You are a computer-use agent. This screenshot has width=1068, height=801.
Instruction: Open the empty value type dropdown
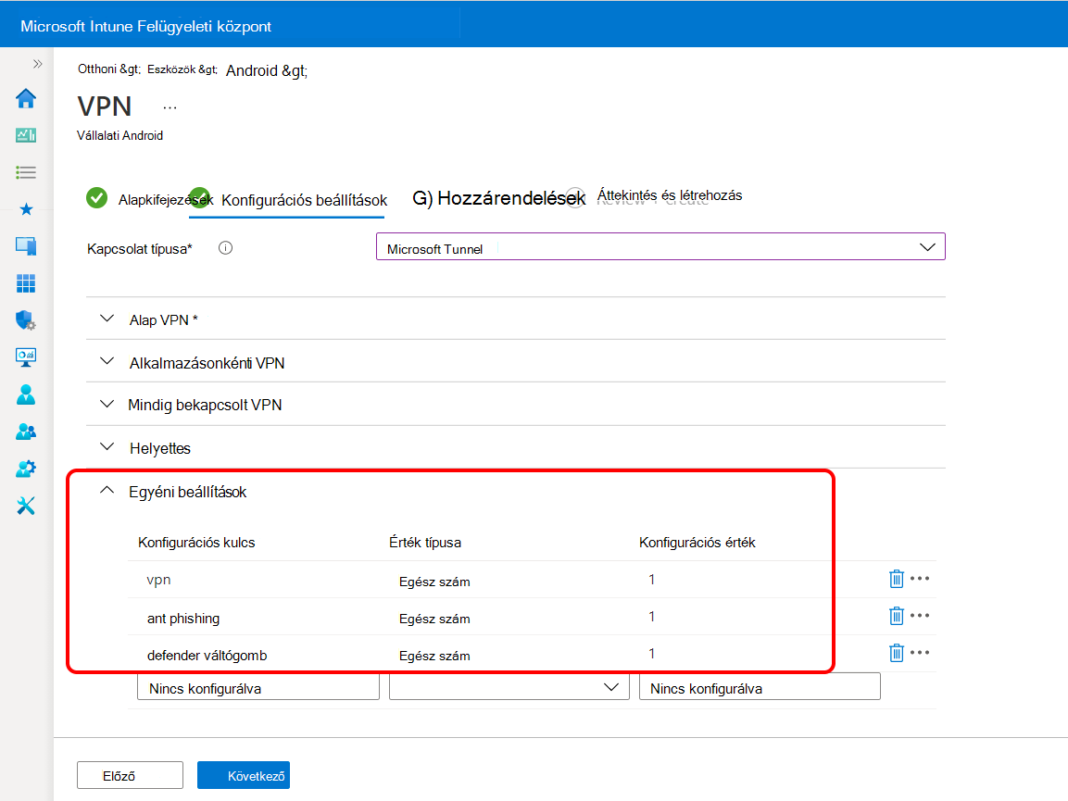(x=509, y=687)
